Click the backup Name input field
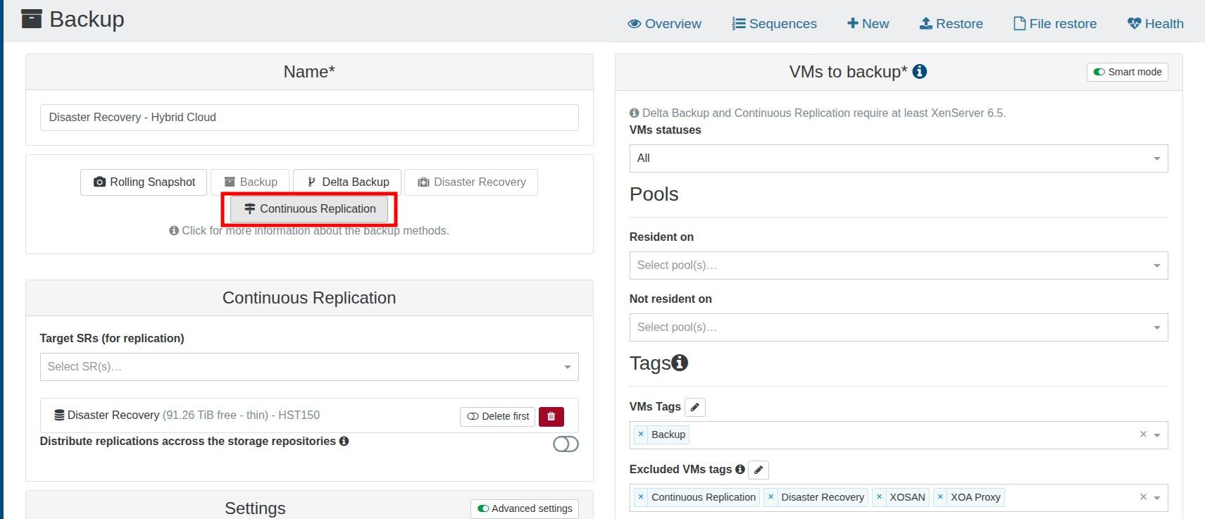This screenshot has height=519, width=1205. point(308,118)
